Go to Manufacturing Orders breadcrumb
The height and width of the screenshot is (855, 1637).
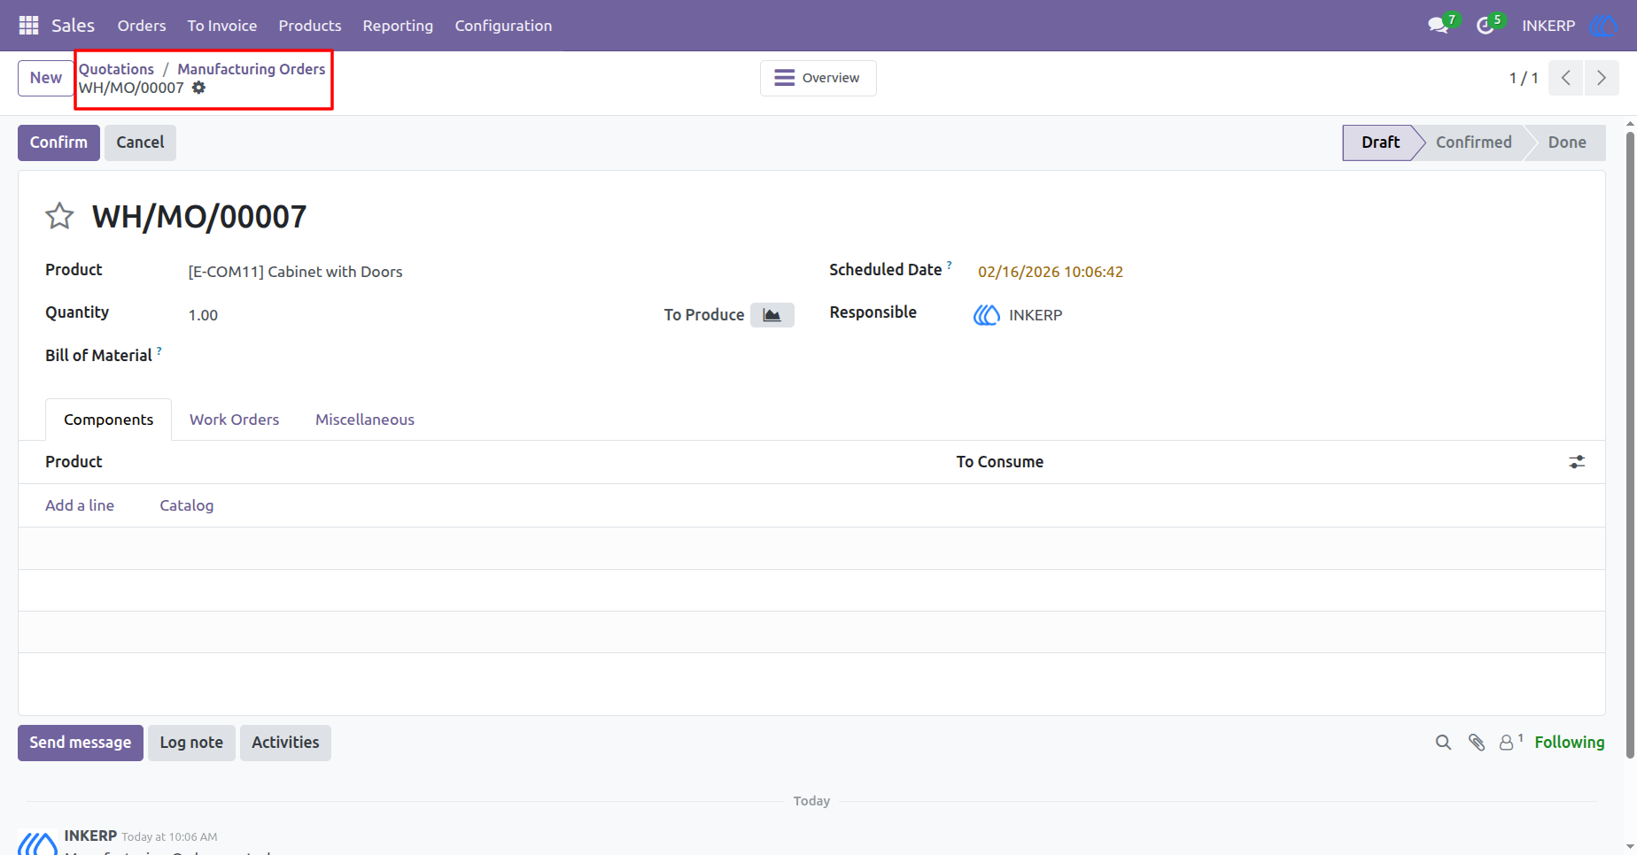coord(252,69)
